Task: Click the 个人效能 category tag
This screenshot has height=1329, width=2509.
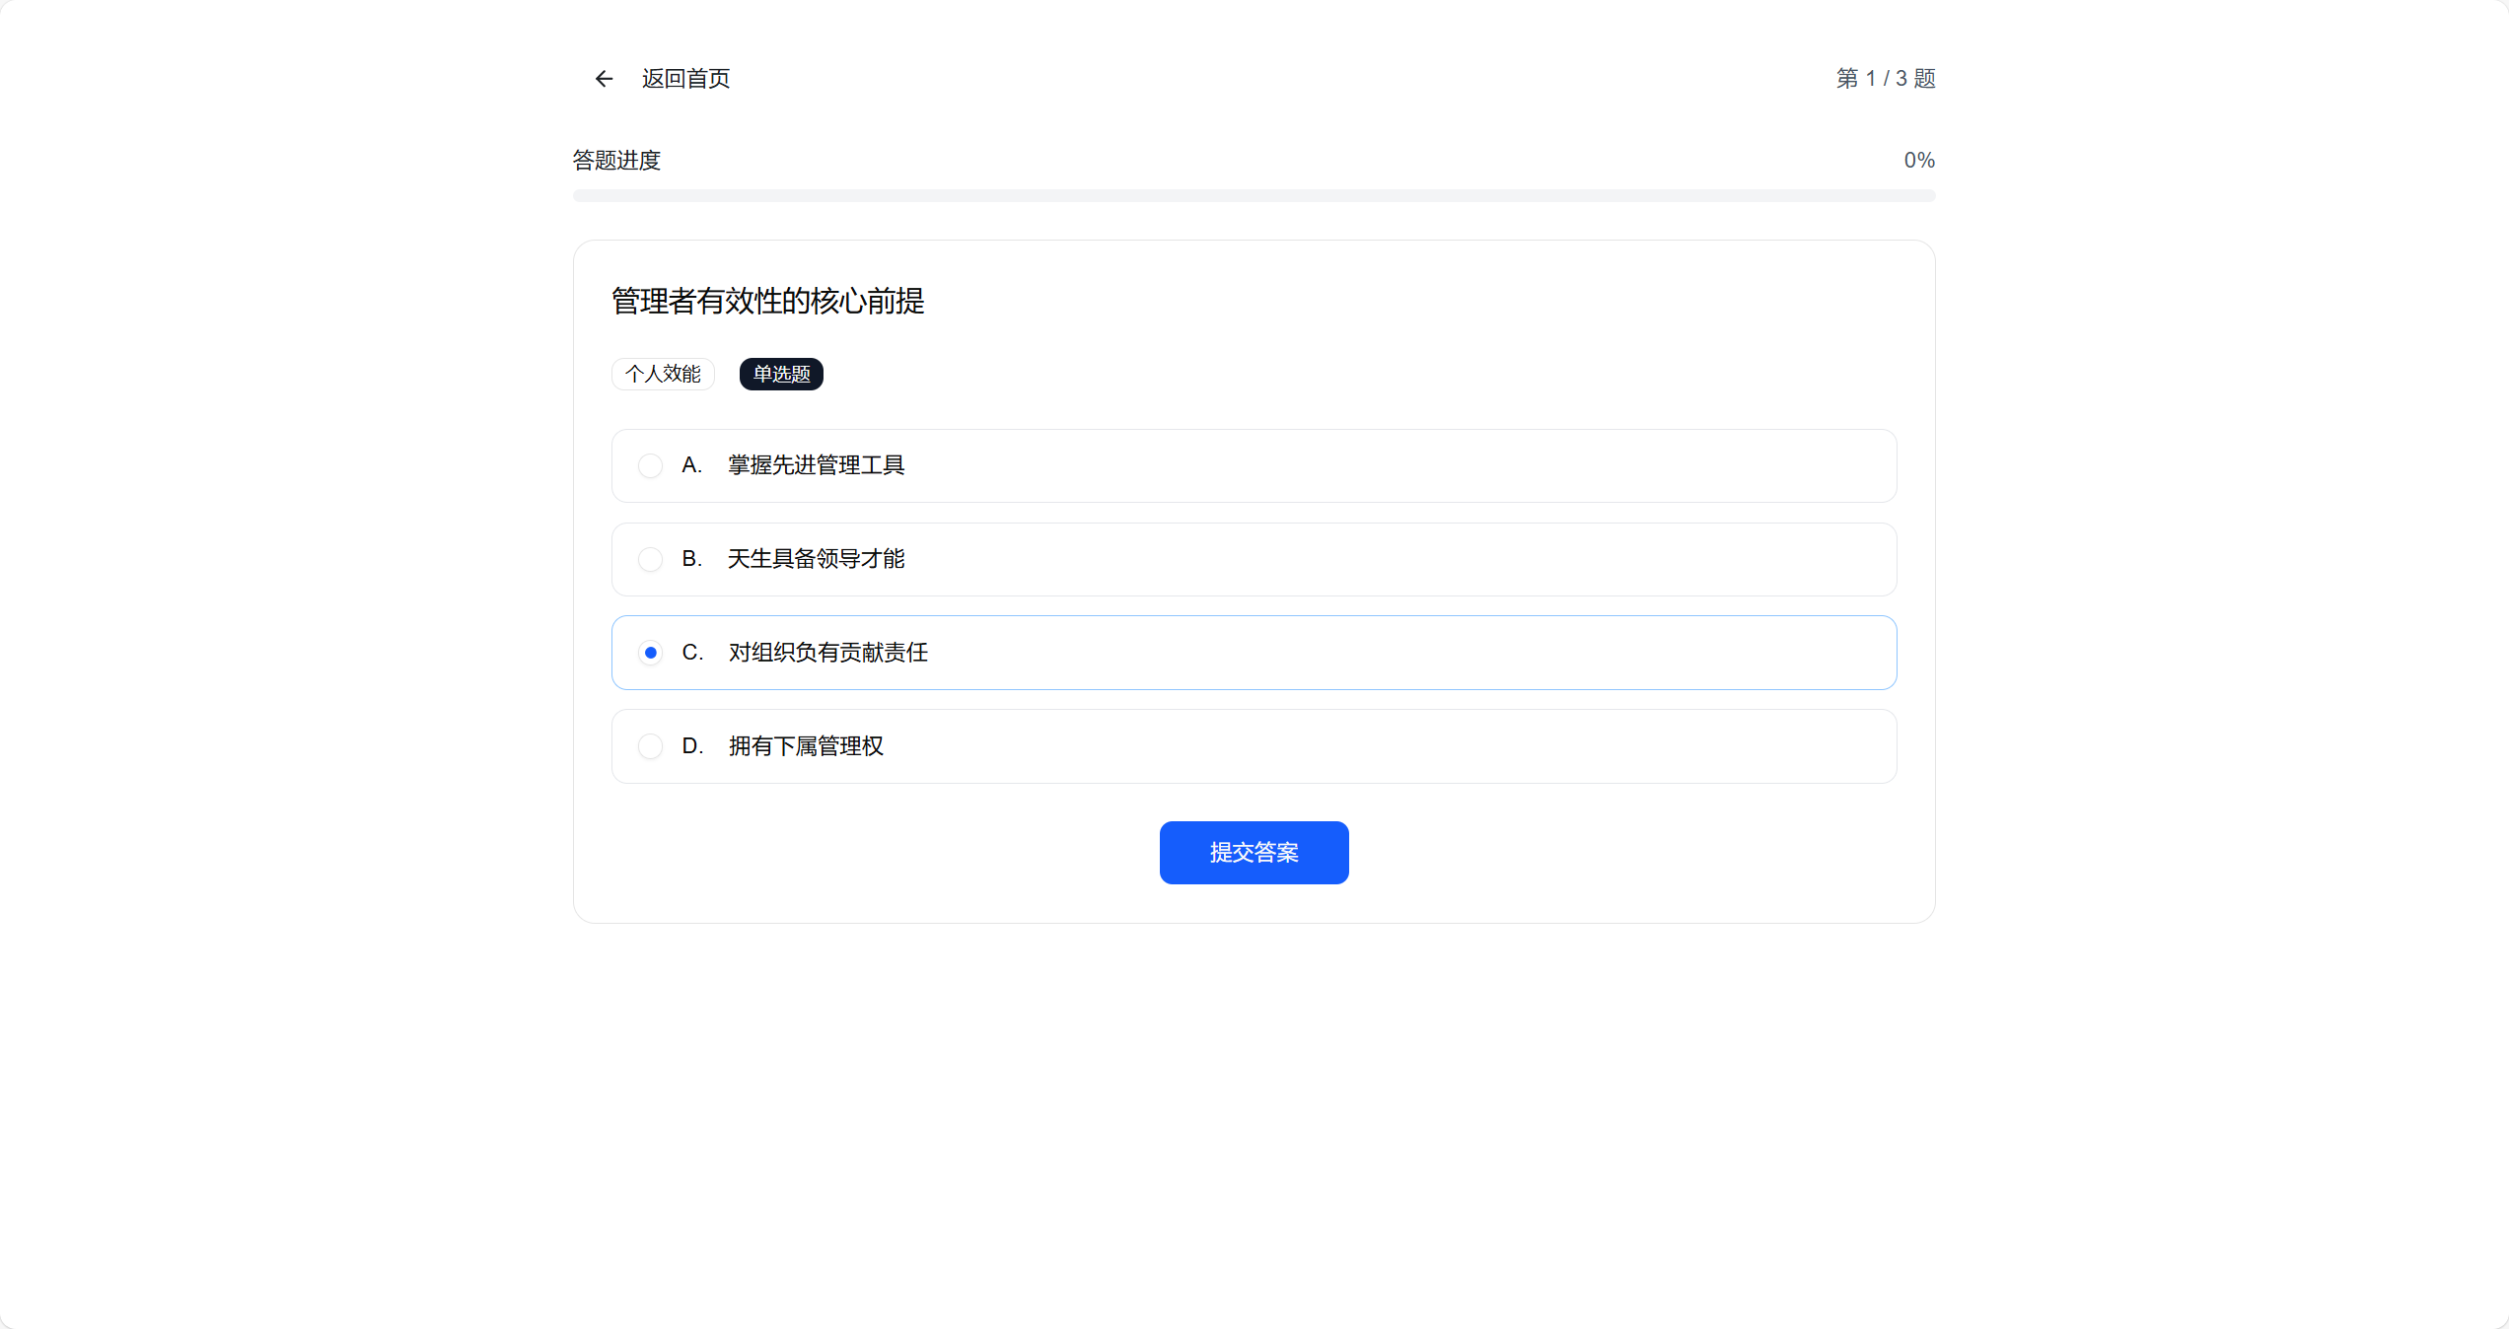Action: pyautogui.click(x=663, y=375)
